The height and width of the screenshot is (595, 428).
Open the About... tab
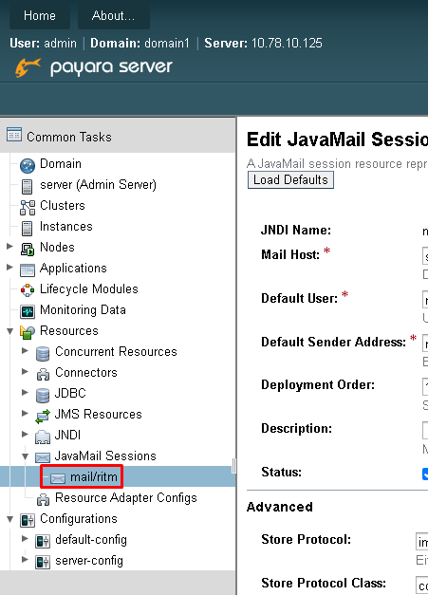[x=114, y=15]
